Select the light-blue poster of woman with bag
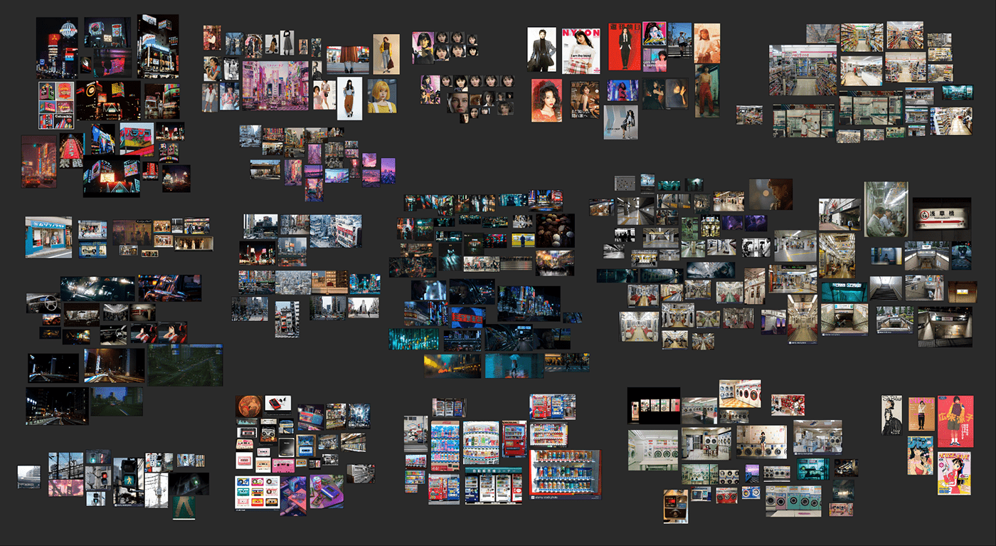The height and width of the screenshot is (546, 996). [x=620, y=122]
